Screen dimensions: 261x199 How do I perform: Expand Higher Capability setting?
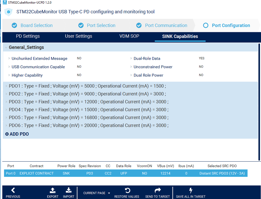[x=9, y=75]
